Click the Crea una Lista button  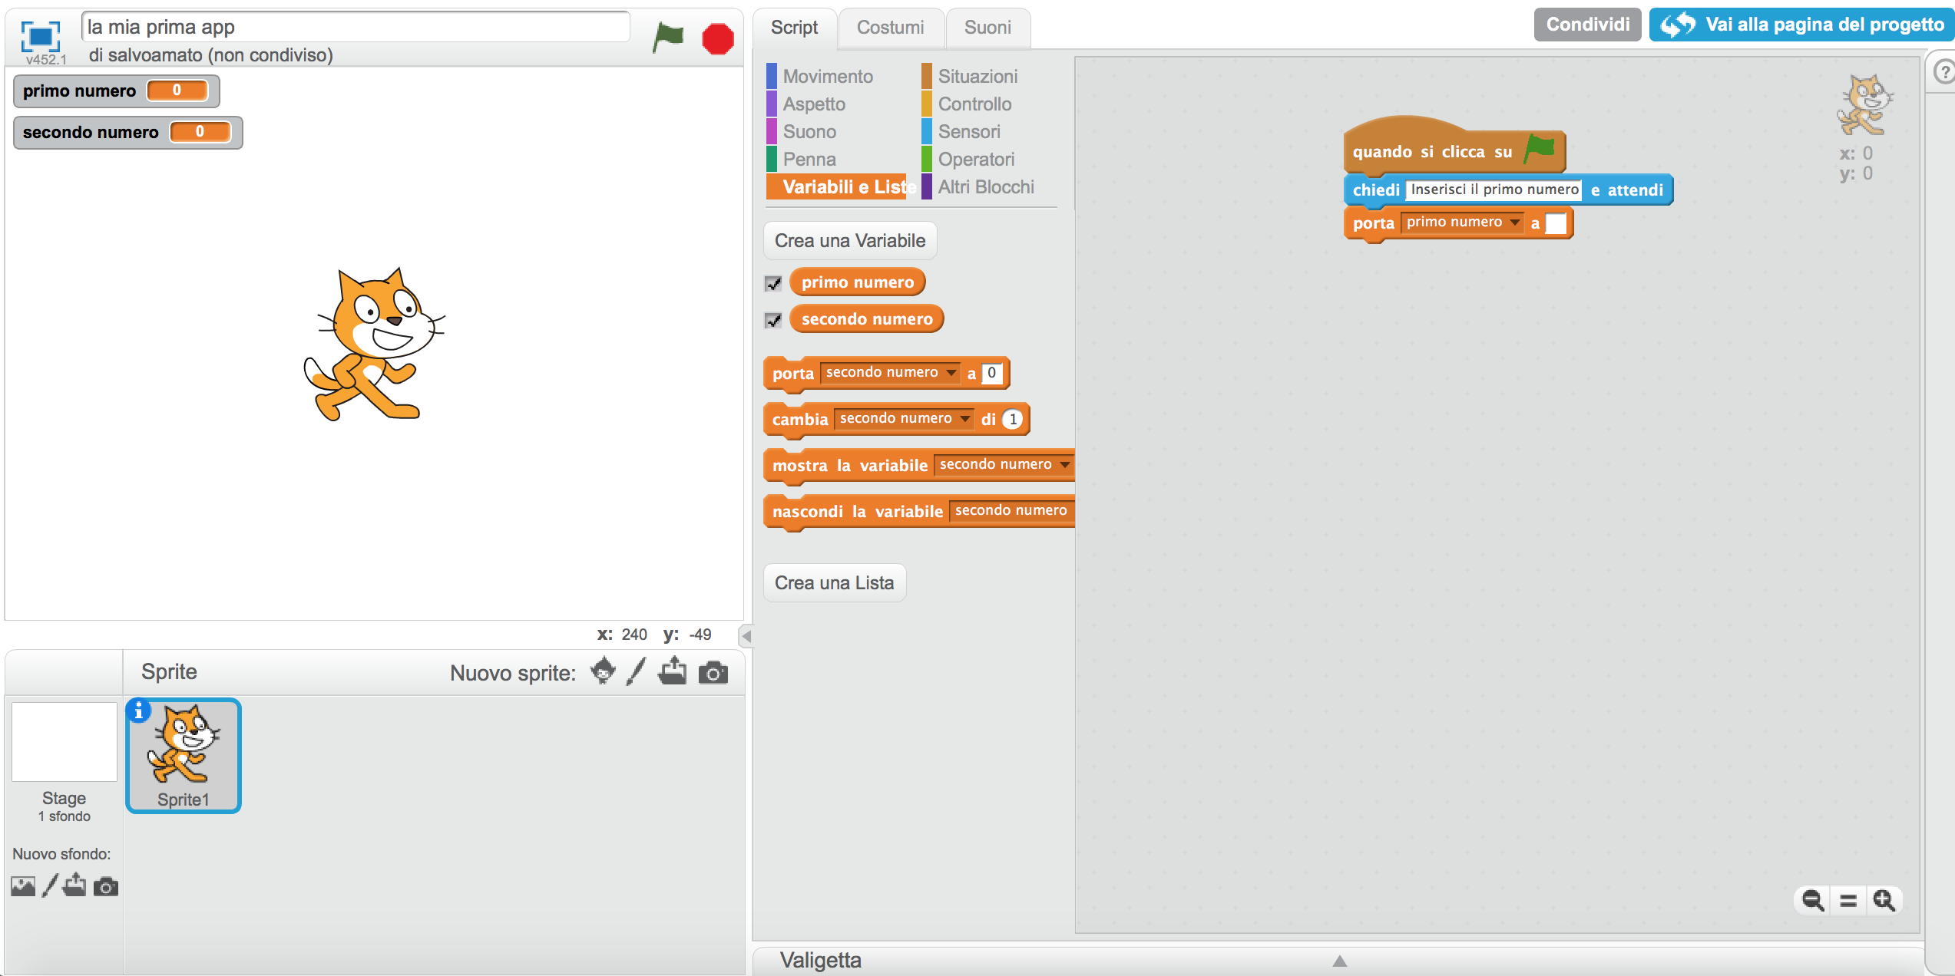(x=835, y=583)
